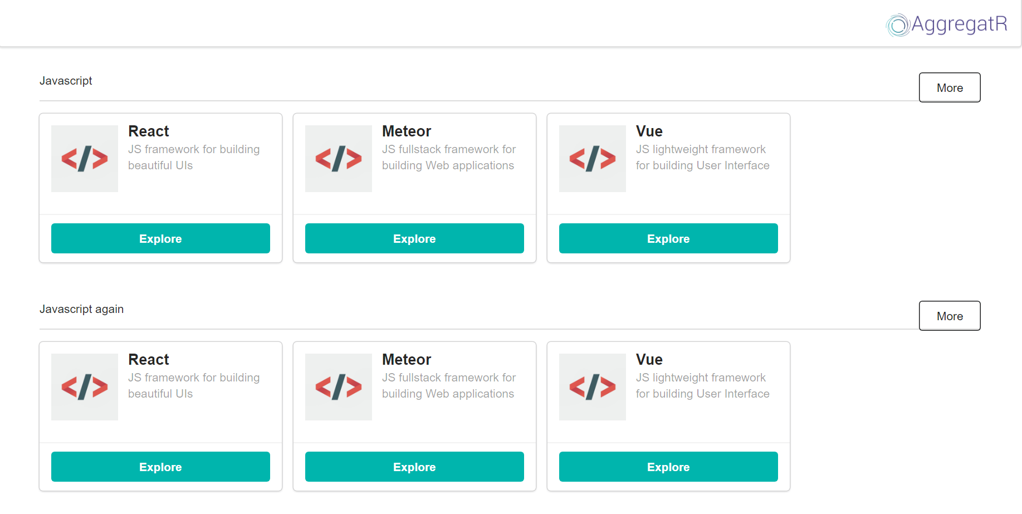Image resolution: width=1022 pixels, height=514 pixels.
Task: Click Meteor code icon in Javascript again section
Action: [339, 387]
